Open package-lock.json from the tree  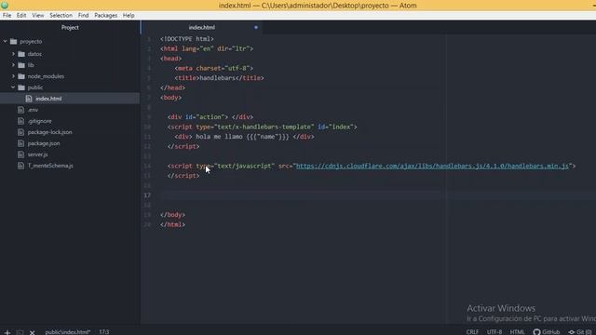pos(49,132)
